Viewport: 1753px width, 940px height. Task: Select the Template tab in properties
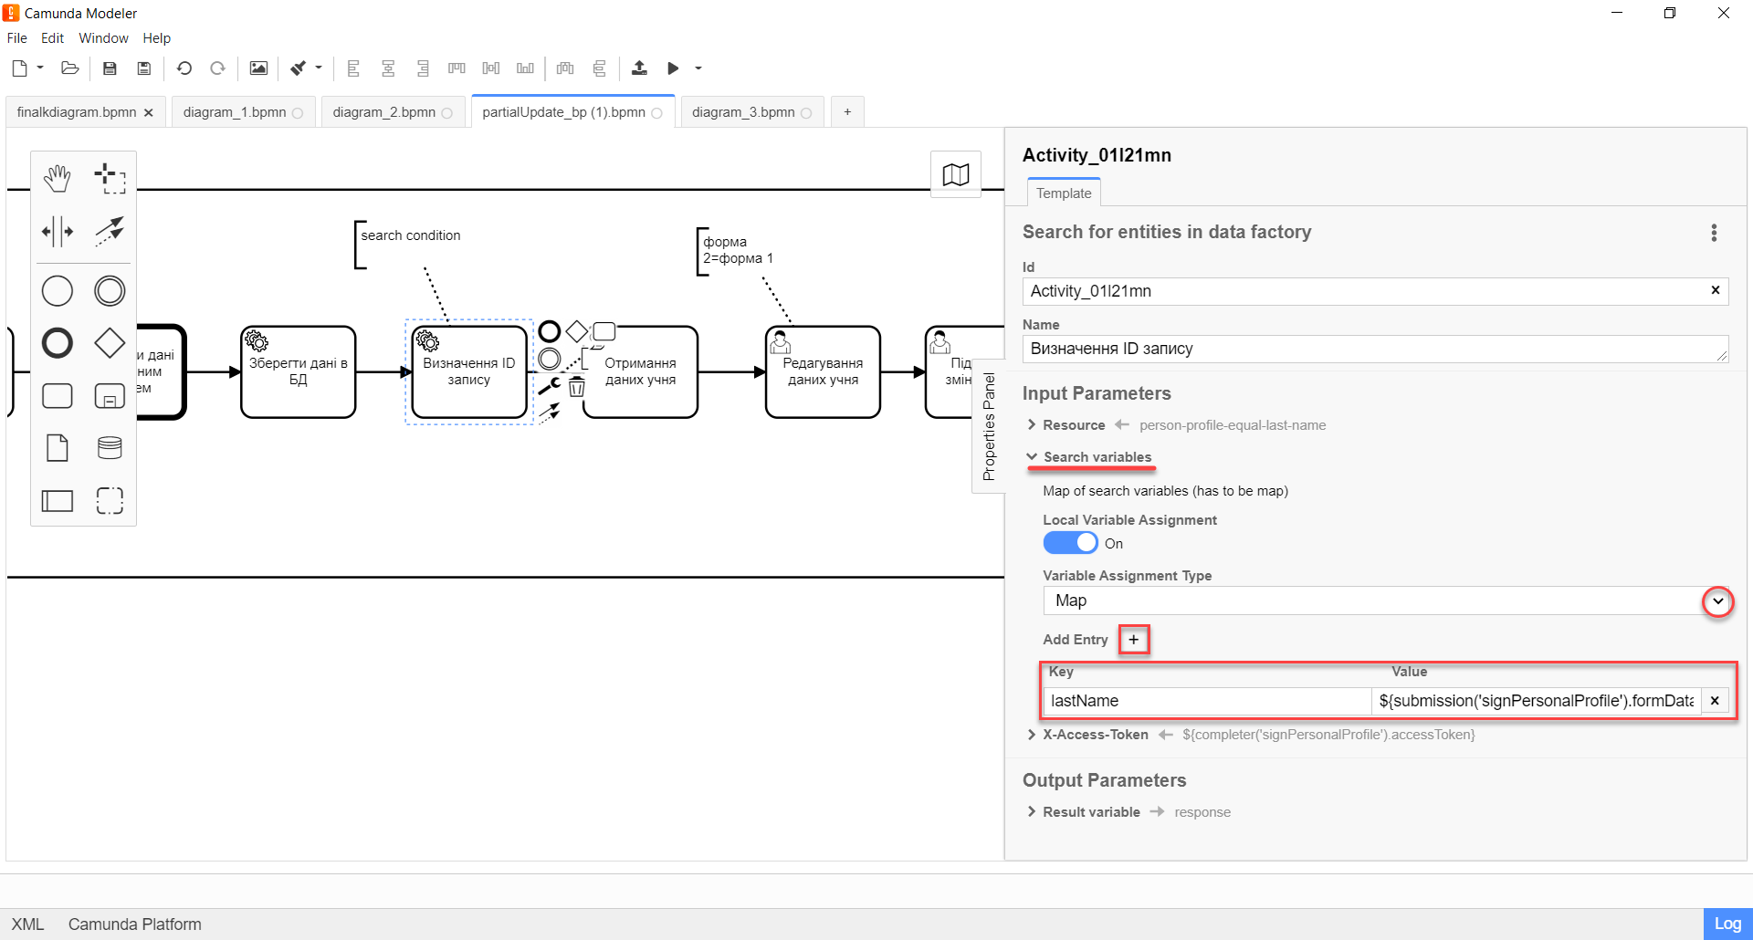tap(1064, 193)
